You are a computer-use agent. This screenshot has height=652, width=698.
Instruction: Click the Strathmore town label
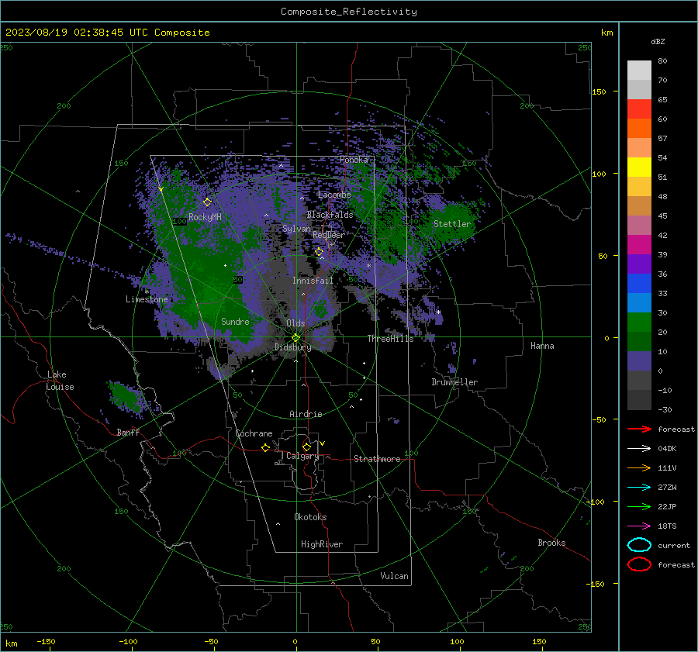(x=377, y=459)
